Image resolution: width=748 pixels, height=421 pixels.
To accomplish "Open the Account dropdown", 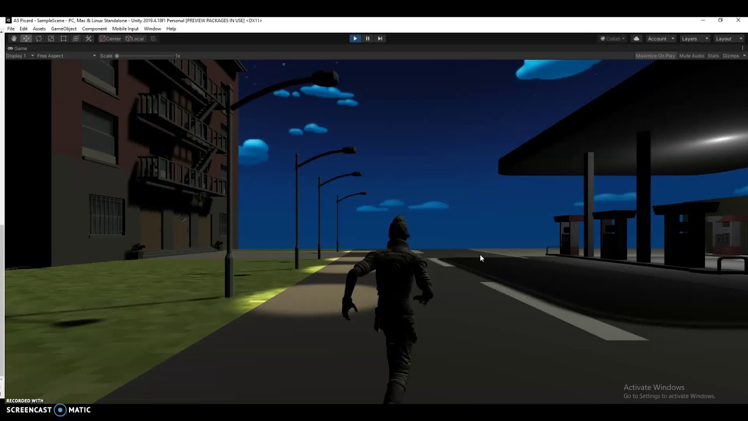I will point(661,39).
